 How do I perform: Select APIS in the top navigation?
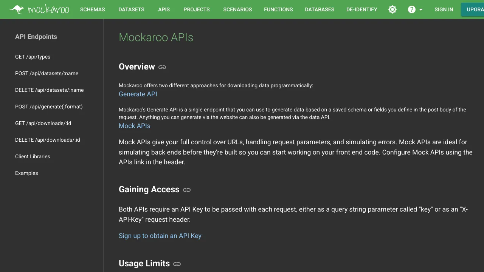pyautogui.click(x=164, y=9)
